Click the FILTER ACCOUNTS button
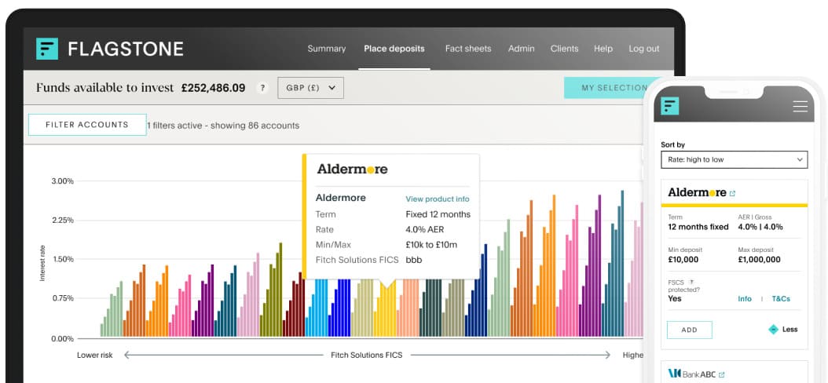The image size is (828, 383). click(87, 125)
